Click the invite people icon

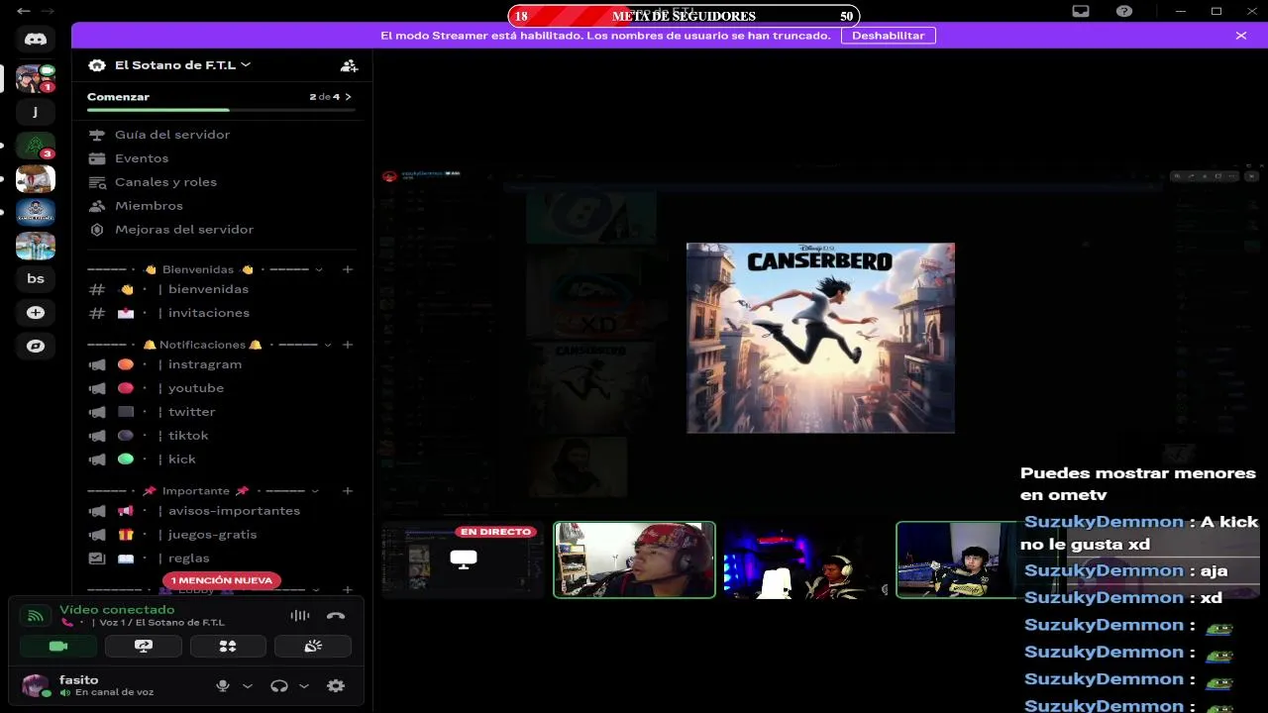(x=349, y=65)
